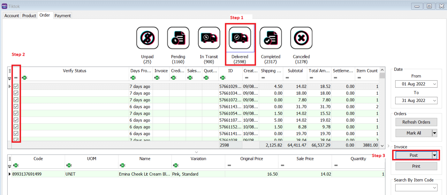Click the orders grid vertical scrollbar

coord(382,108)
